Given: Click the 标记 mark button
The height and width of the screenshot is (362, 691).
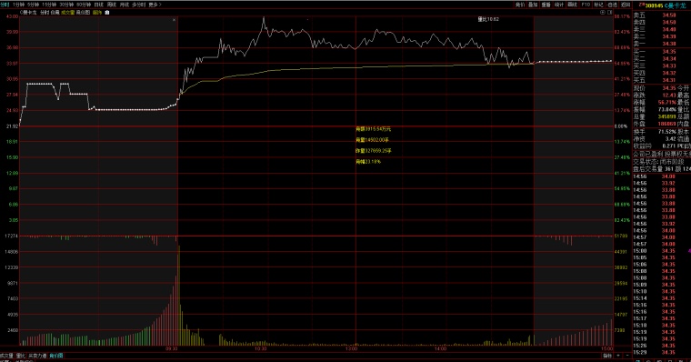Looking at the screenshot, I should (x=598, y=5).
